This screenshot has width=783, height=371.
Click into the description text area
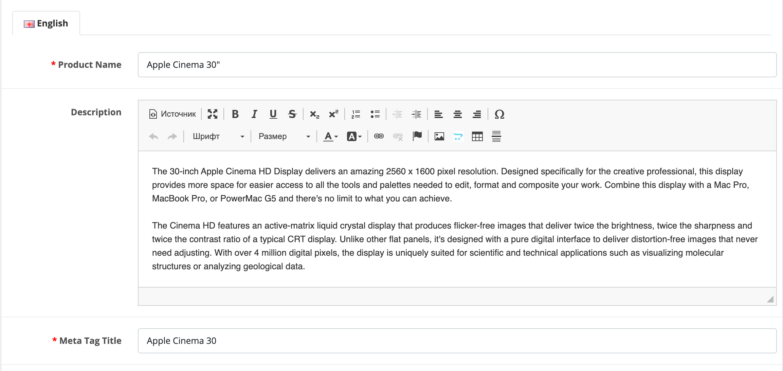457,219
